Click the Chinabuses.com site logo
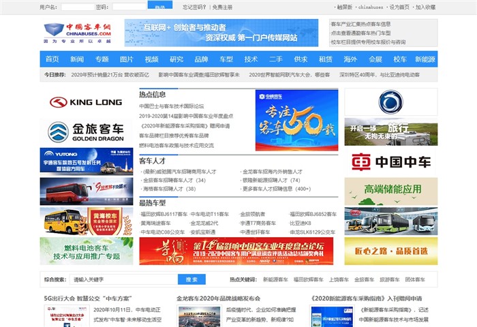 pyautogui.click(x=77, y=33)
